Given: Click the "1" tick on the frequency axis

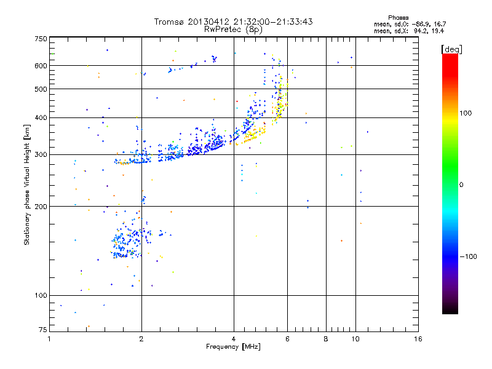Looking at the screenshot, I should pyautogui.click(x=49, y=339).
